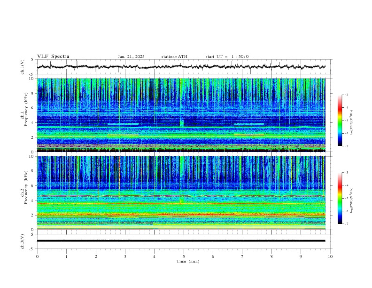Select the ch.1 "log(PSD)(V²/Hz)" colorbar label

[x=352, y=123]
